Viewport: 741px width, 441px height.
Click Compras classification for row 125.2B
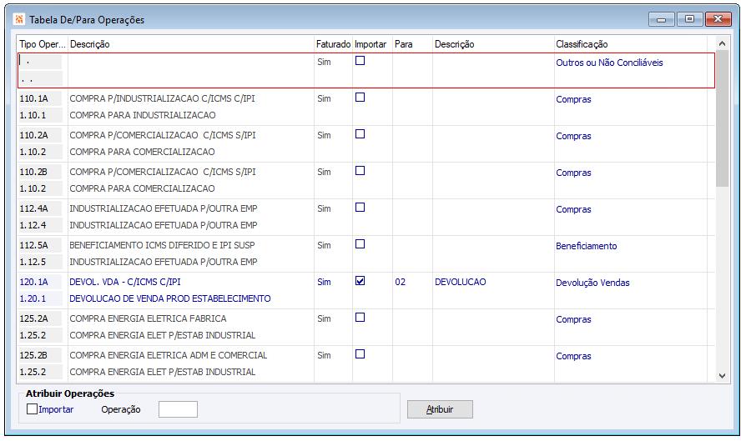coord(573,356)
